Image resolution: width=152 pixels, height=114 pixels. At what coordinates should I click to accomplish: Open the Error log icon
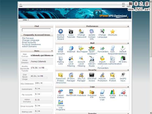123,92
